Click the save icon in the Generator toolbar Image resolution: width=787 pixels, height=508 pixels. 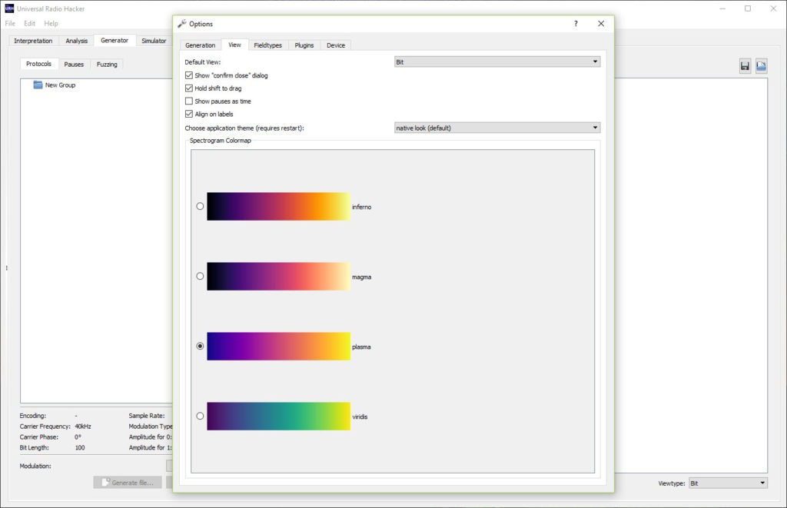745,66
